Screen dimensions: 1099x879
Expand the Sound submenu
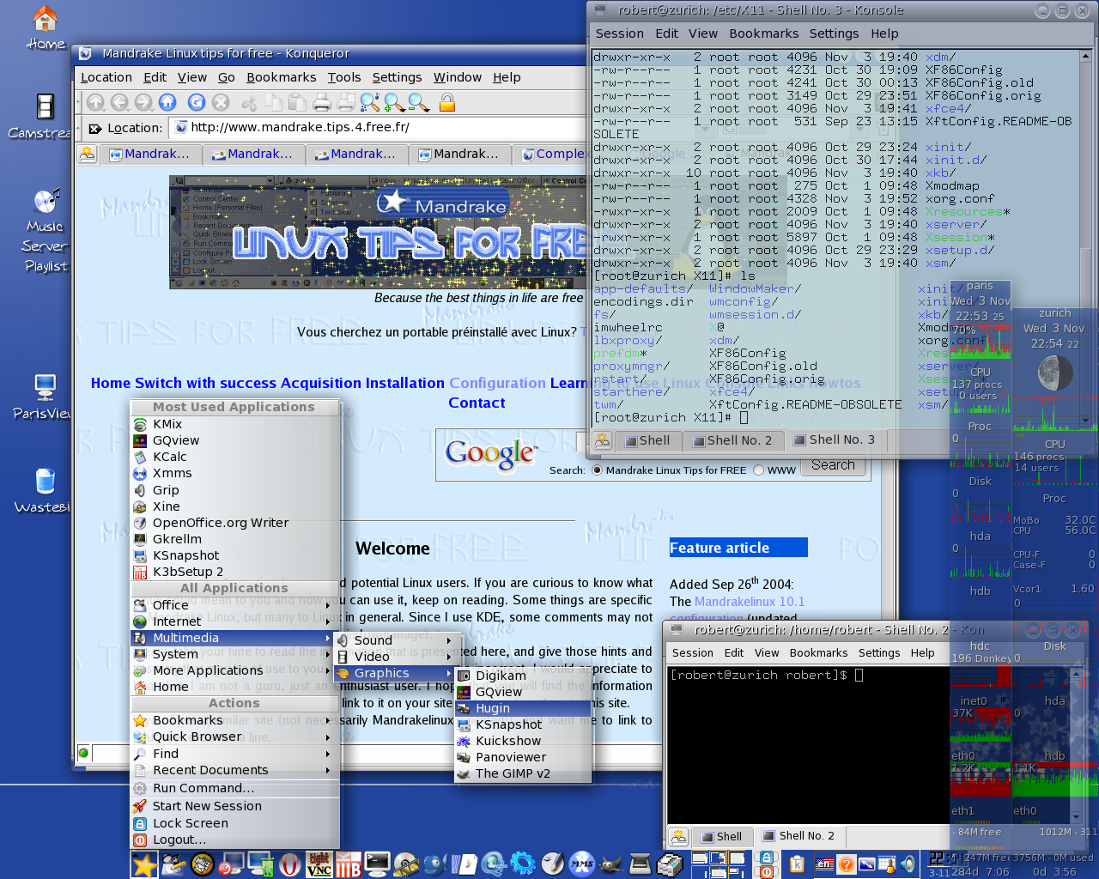pos(397,640)
